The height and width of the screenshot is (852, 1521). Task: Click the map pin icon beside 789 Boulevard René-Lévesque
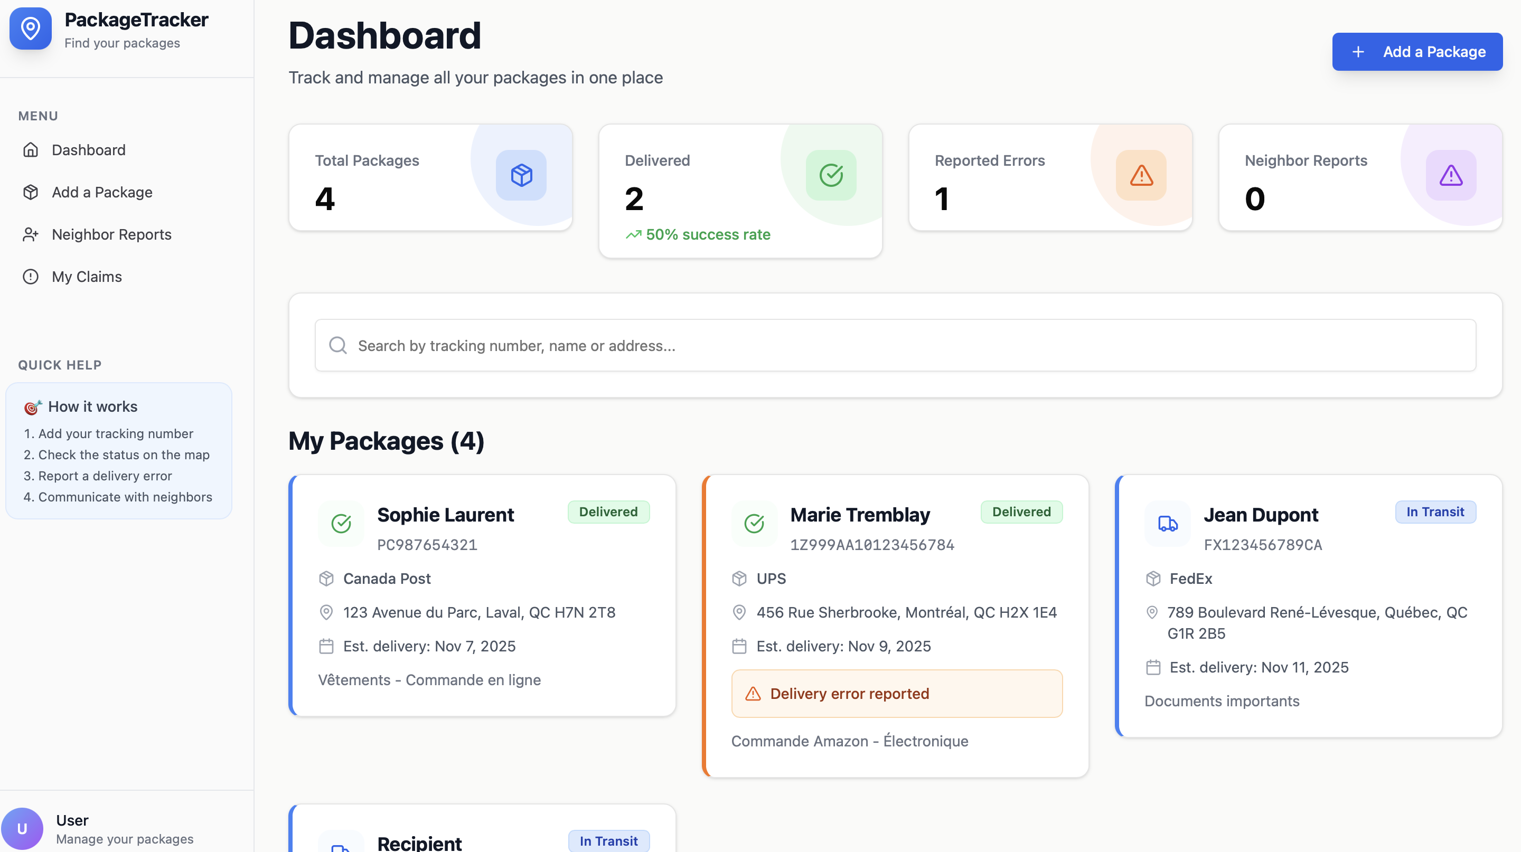click(1151, 612)
